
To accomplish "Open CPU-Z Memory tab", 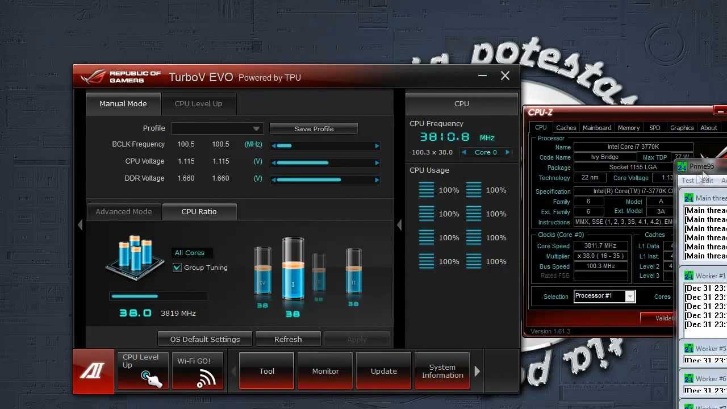I will click(x=629, y=128).
